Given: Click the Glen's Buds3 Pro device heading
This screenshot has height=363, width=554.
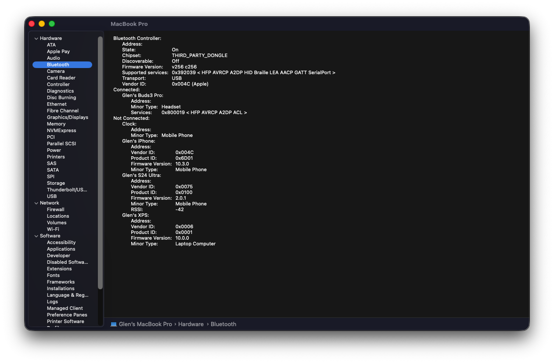Looking at the screenshot, I should [143, 96].
